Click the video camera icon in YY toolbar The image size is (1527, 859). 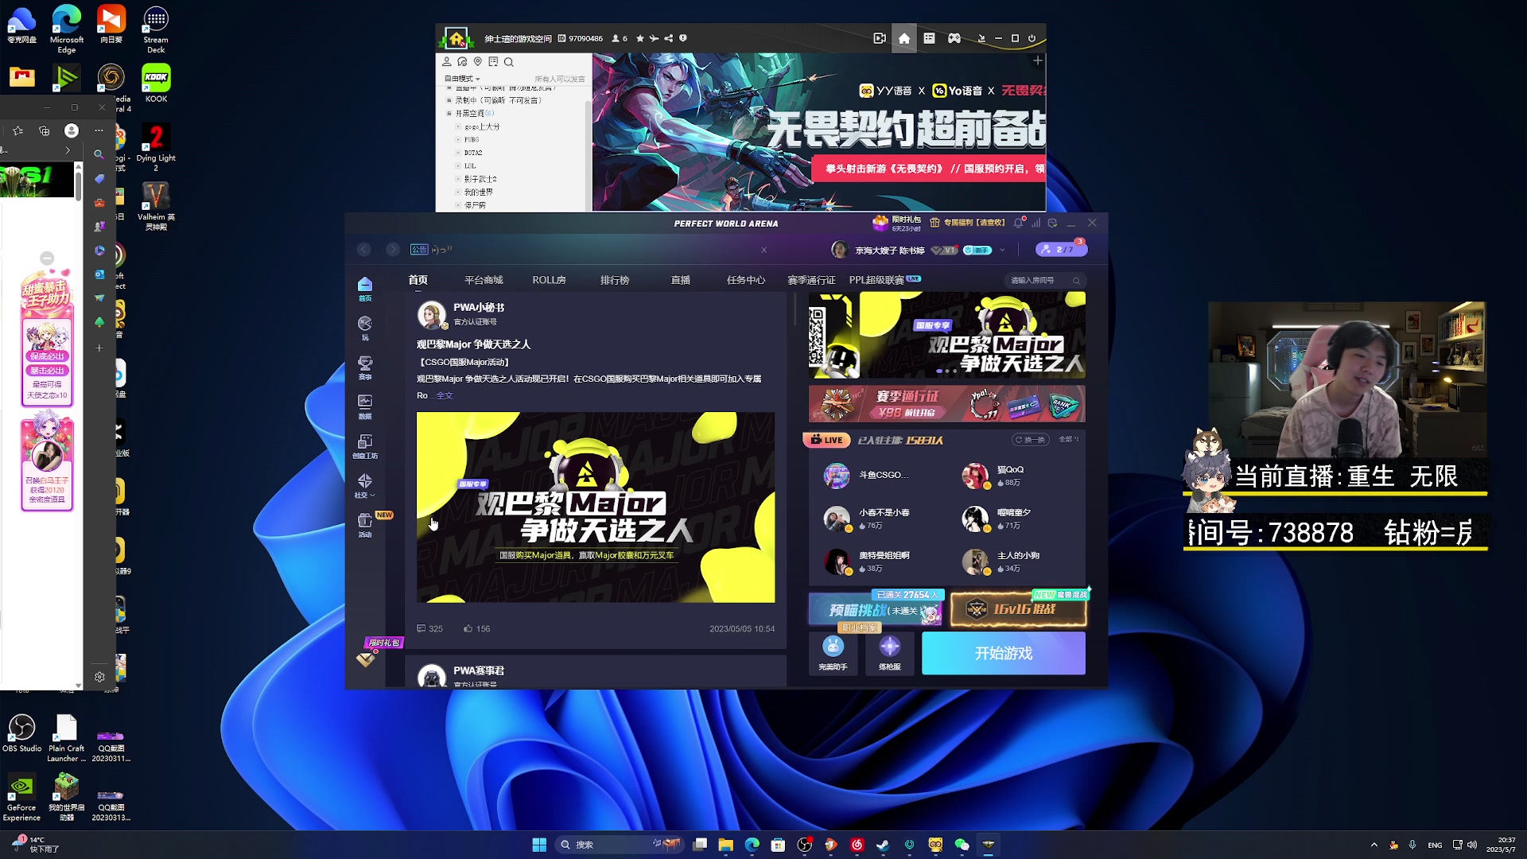879,38
